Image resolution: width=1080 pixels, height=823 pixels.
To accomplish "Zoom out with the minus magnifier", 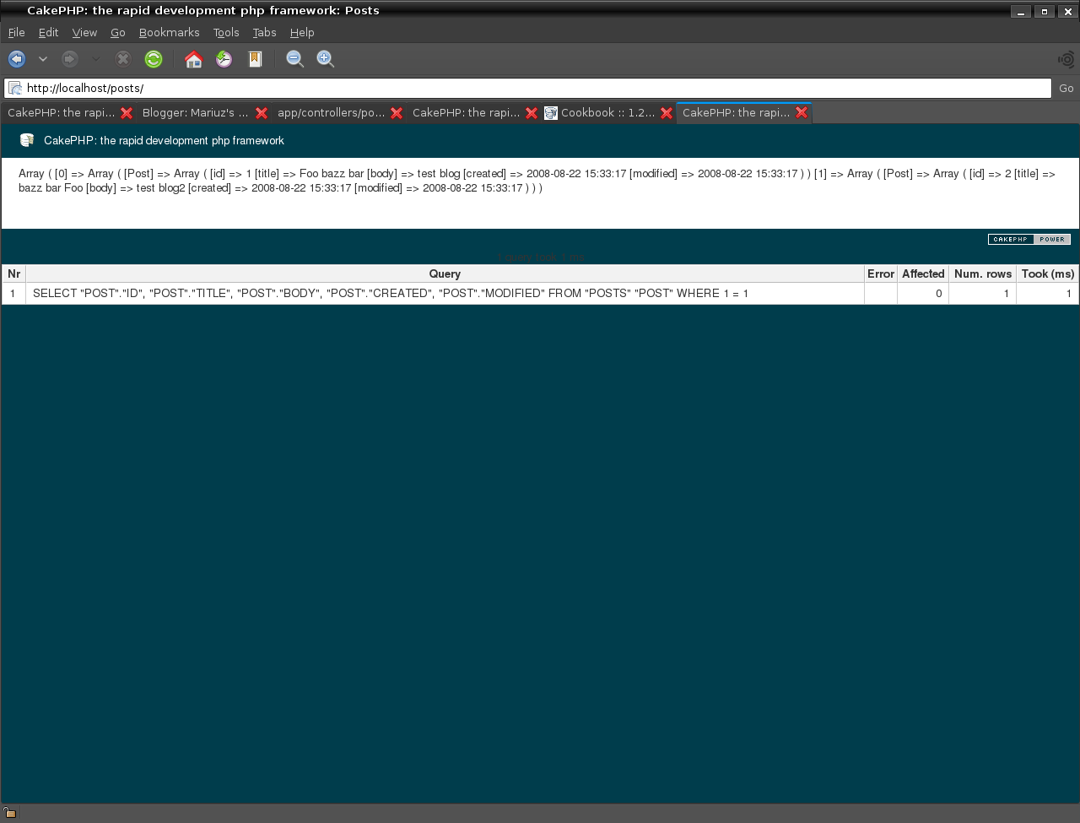I will [x=294, y=59].
